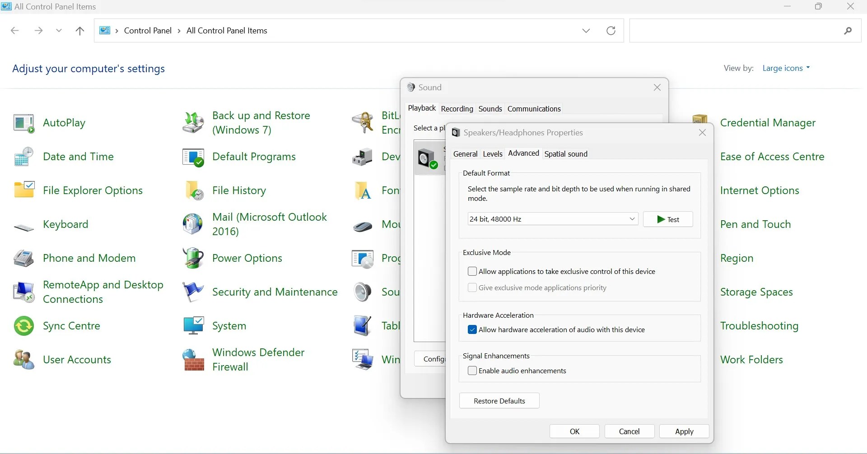Expand chevron after Control Panel breadcrumb
This screenshot has height=454, width=867.
179,31
